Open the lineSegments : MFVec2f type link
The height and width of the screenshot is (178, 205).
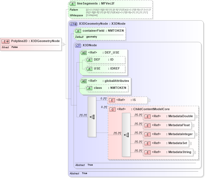[x=96, y=4]
